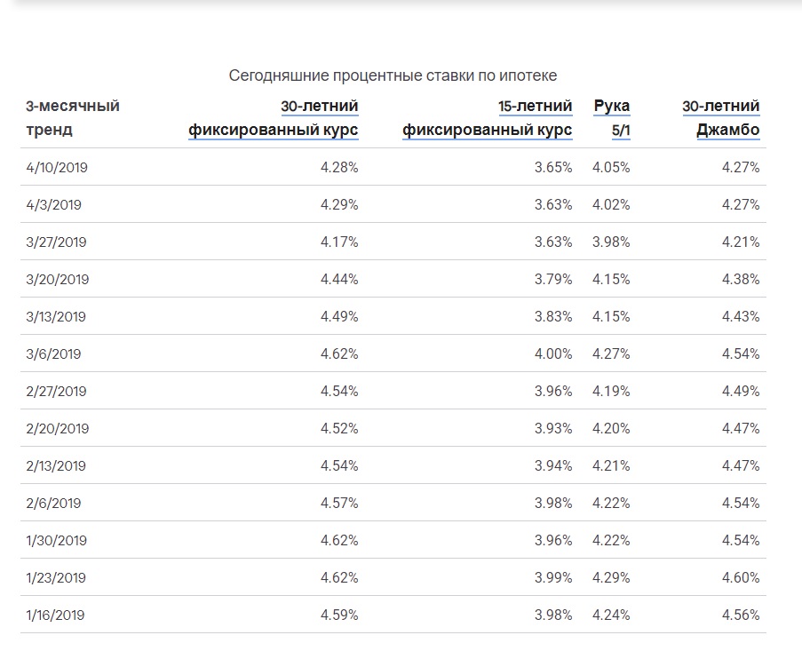The height and width of the screenshot is (651, 802).
Task: Click the table title Сегодняшние процентные ставки по ипотеке
Action: tap(393, 75)
